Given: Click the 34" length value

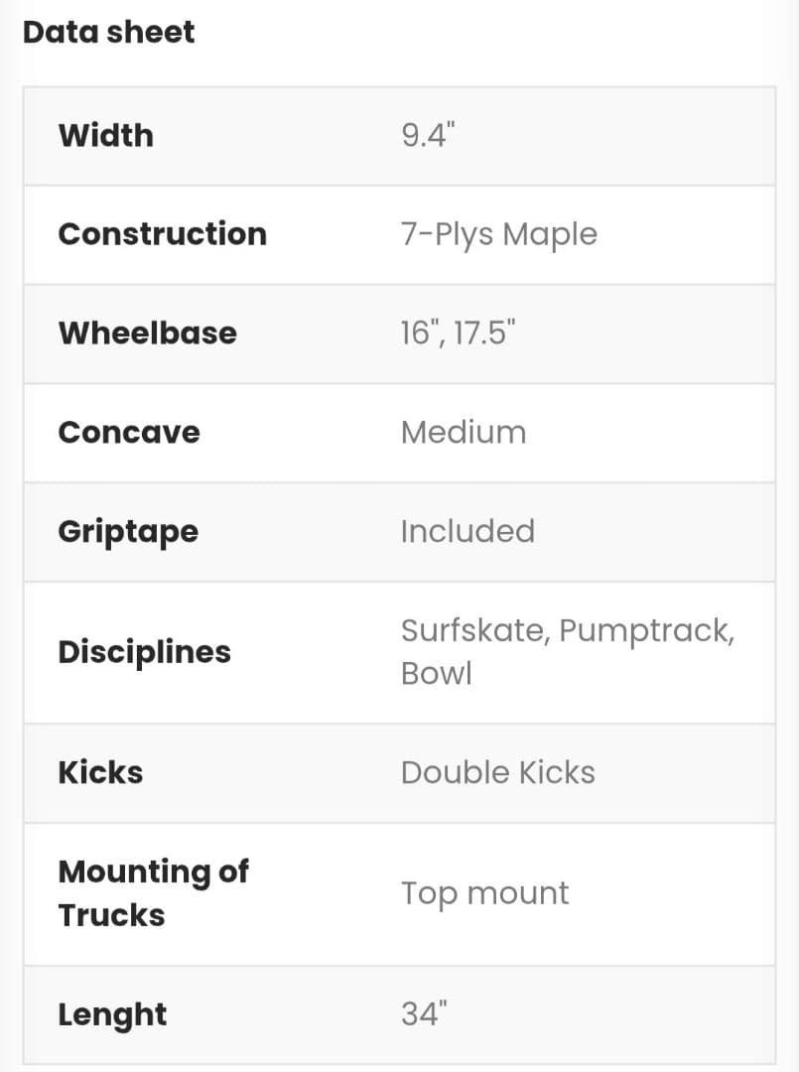Looking at the screenshot, I should tap(425, 1014).
